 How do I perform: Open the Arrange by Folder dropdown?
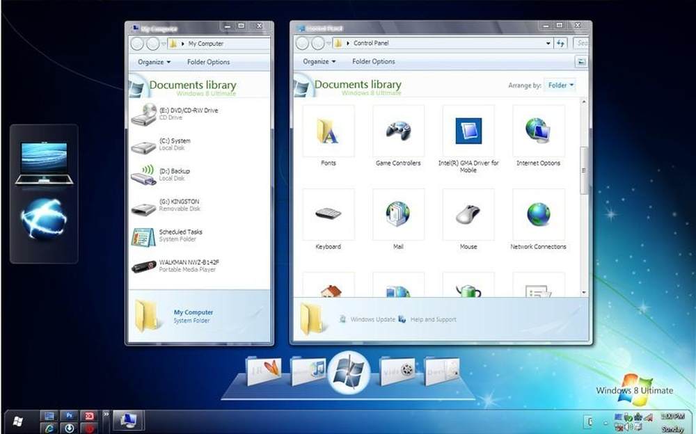(560, 86)
